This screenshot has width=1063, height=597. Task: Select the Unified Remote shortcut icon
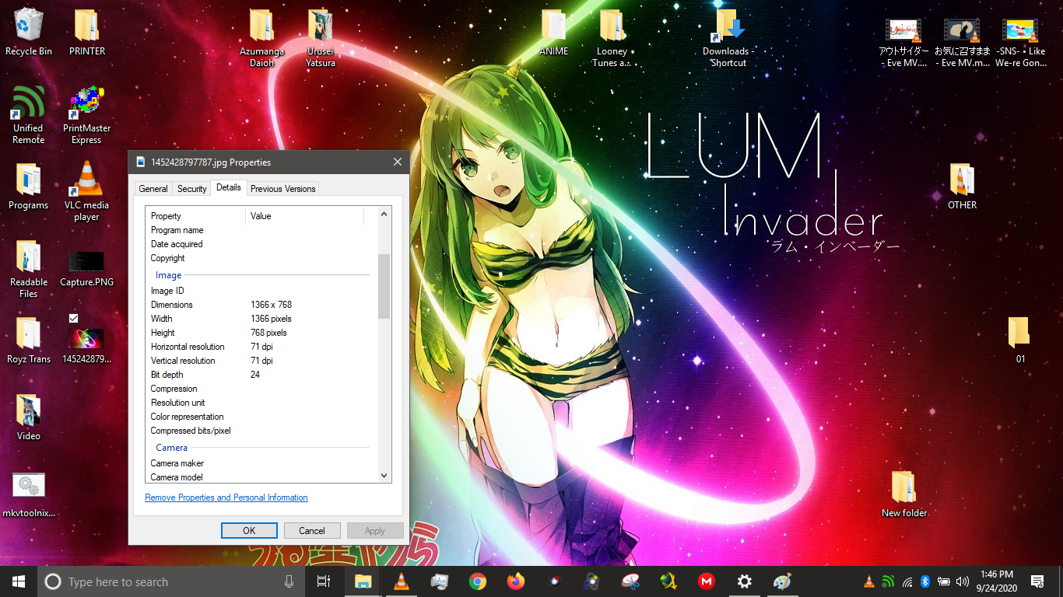29,115
